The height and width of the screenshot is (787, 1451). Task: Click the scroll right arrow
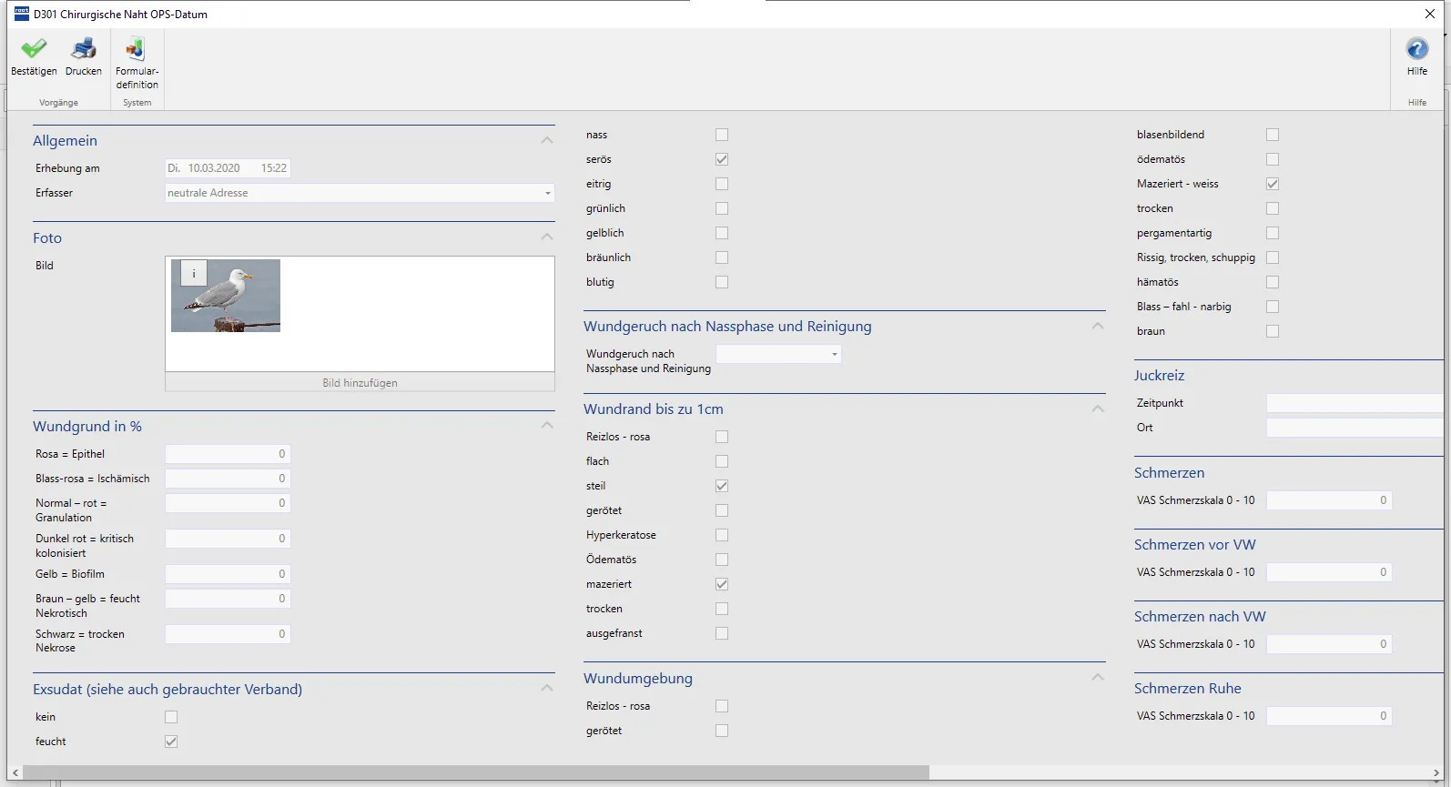[1436, 772]
